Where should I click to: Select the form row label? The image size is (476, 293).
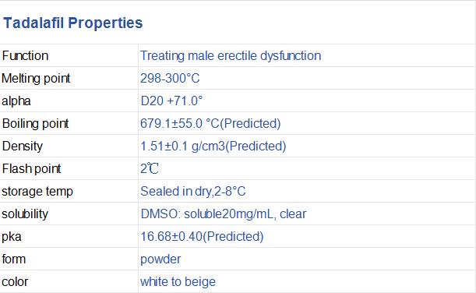pos(14,259)
